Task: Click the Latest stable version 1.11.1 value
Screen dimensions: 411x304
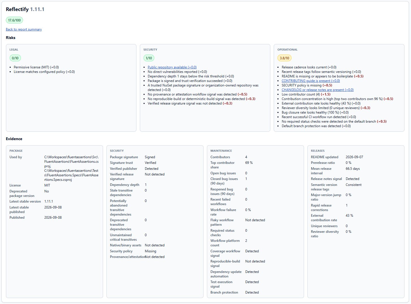Action: point(49,201)
